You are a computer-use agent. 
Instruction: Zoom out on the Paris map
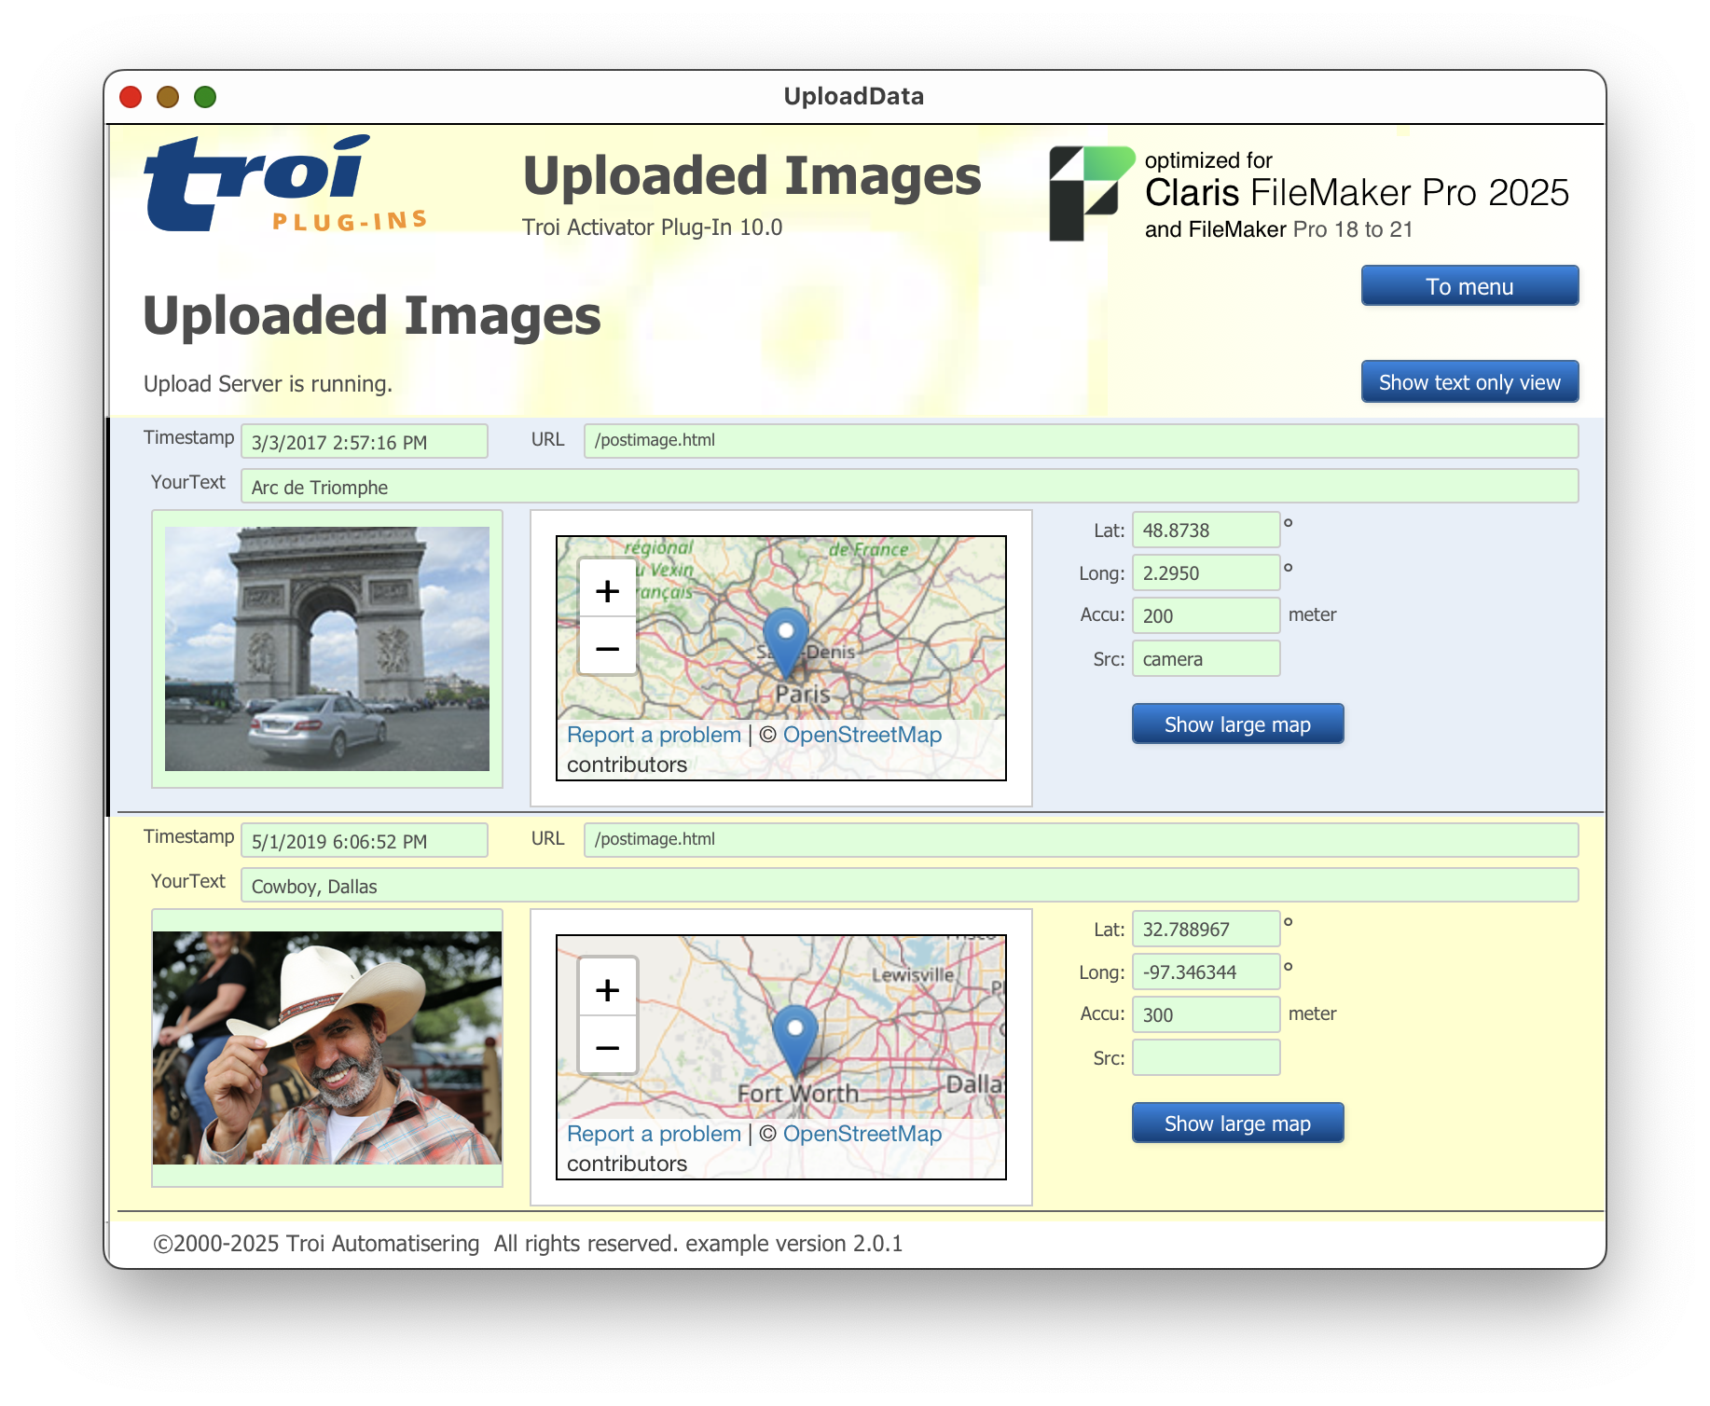[x=607, y=647]
